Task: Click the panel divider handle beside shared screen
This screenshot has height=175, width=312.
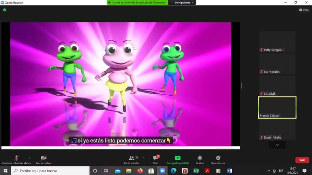Action: tap(241, 86)
